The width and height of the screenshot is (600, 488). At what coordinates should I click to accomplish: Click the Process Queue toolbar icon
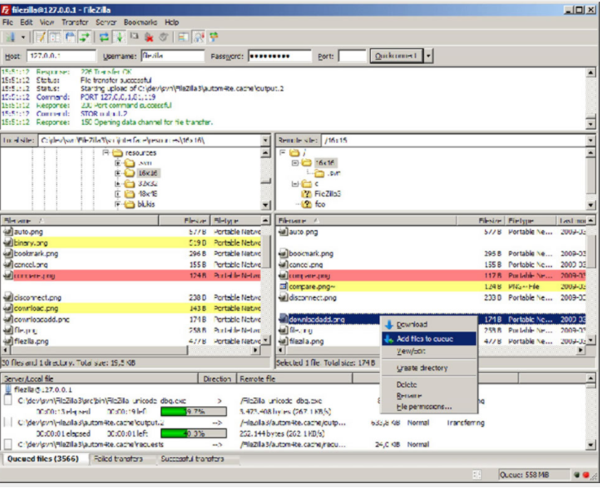click(119, 37)
